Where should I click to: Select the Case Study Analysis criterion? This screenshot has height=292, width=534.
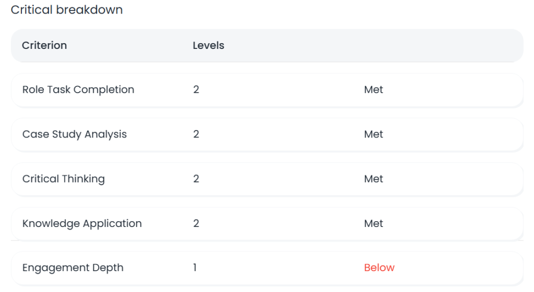pyautogui.click(x=75, y=134)
